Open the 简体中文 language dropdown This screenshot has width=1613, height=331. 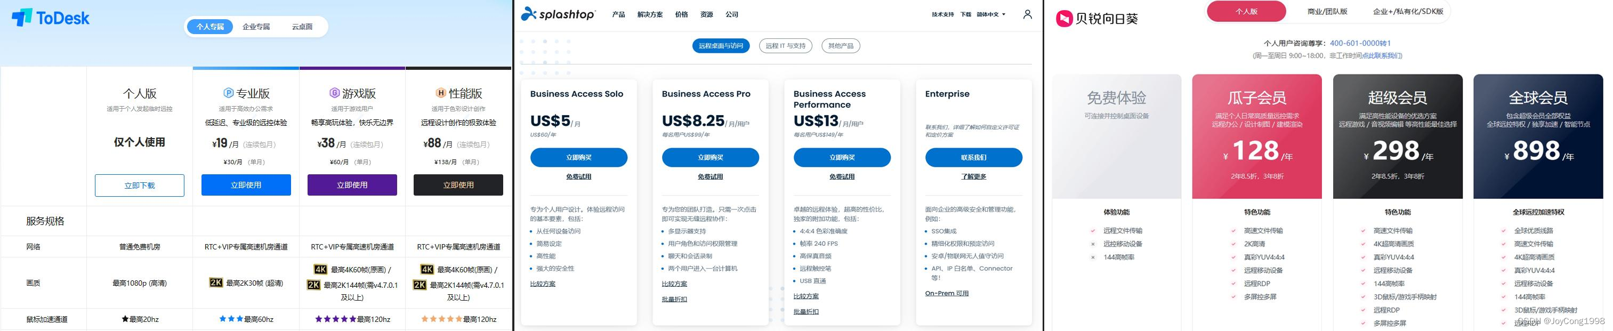pyautogui.click(x=990, y=14)
